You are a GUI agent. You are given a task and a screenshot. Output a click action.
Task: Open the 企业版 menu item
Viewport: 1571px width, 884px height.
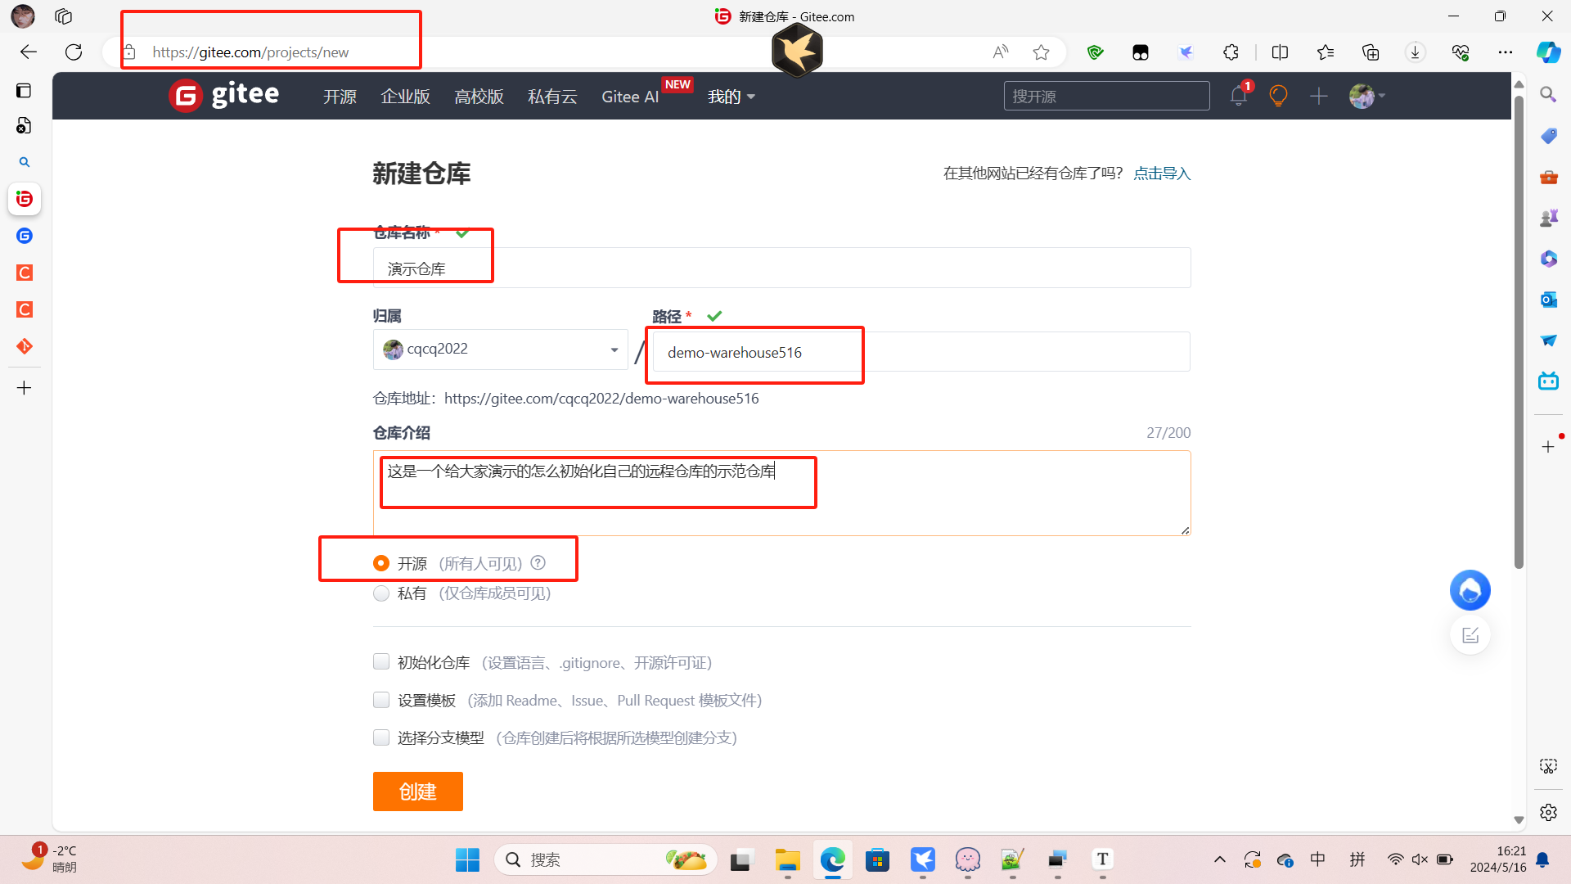pos(405,97)
